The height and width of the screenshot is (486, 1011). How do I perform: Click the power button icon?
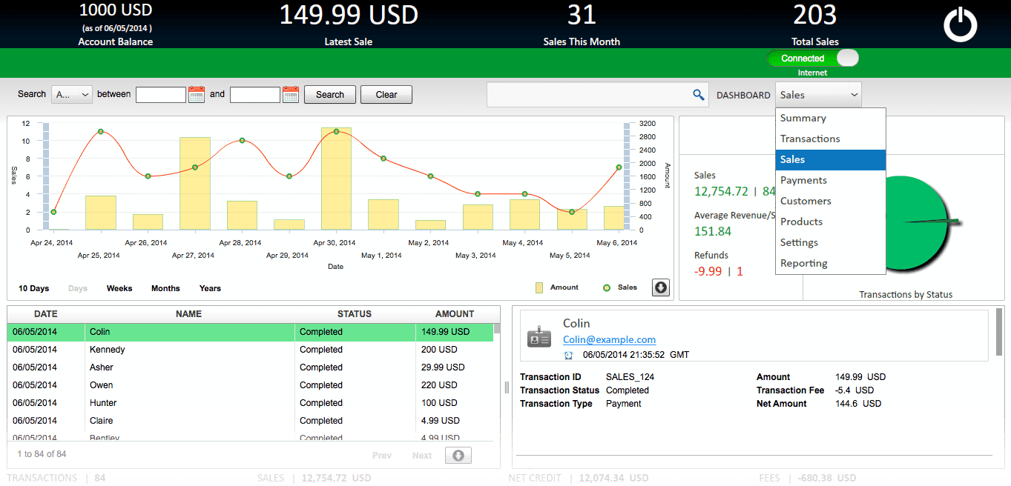[x=961, y=24]
